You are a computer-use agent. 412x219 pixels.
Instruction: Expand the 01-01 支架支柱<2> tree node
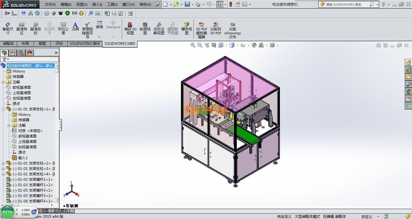point(3,163)
